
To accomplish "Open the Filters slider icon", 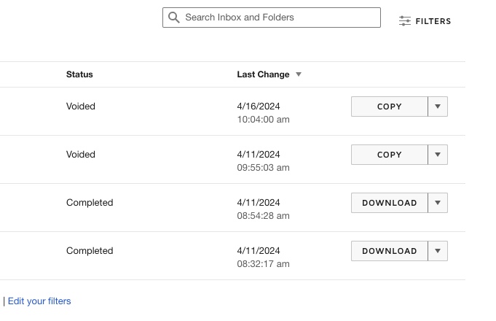I will 405,21.
